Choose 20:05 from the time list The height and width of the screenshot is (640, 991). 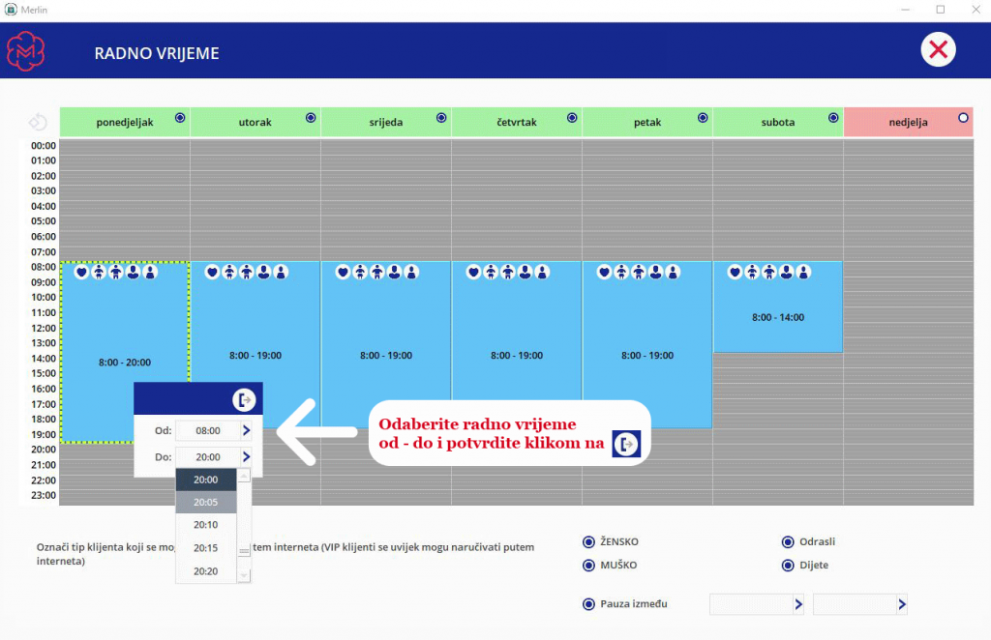coord(206,503)
